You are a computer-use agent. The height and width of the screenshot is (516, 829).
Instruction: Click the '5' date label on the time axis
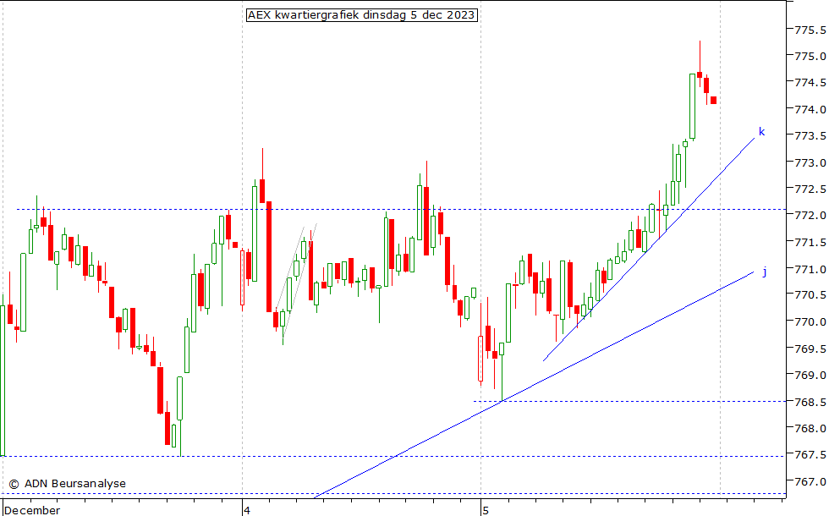click(x=485, y=510)
